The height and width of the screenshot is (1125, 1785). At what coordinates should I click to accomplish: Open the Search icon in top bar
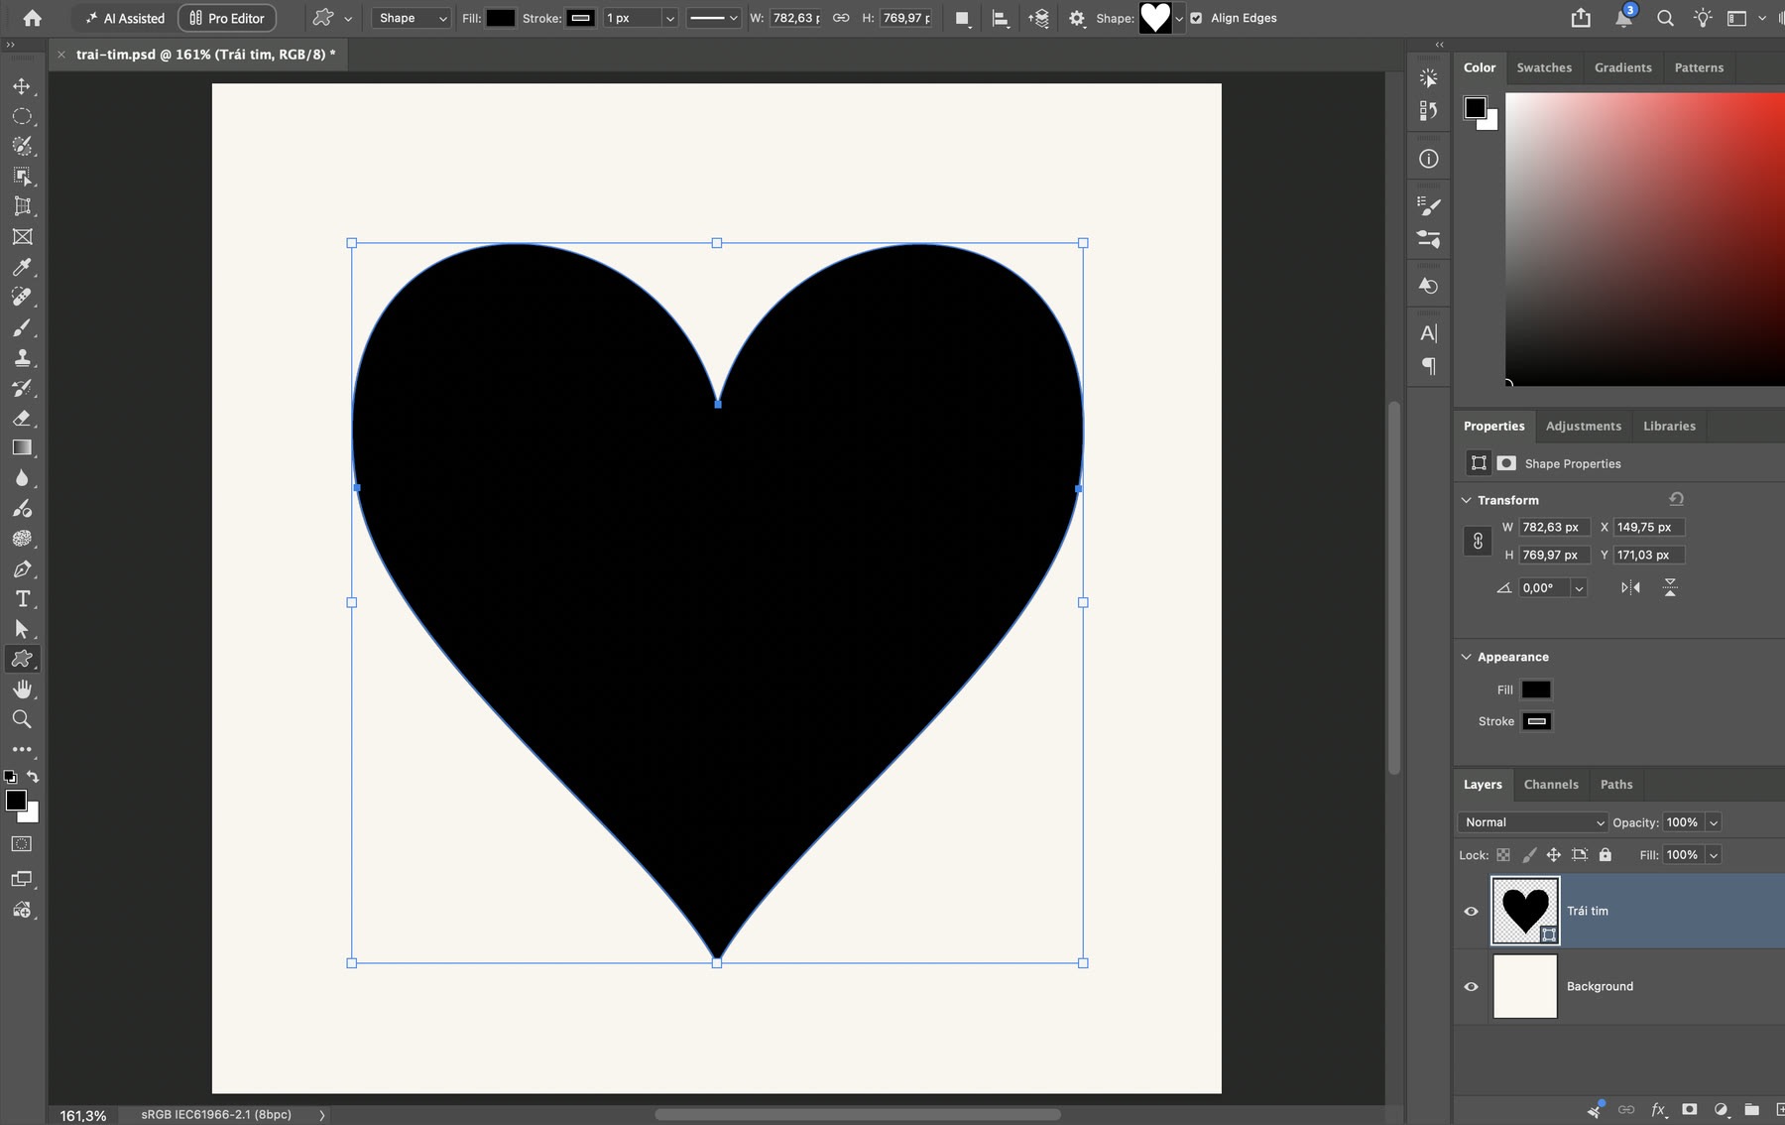(x=1665, y=18)
